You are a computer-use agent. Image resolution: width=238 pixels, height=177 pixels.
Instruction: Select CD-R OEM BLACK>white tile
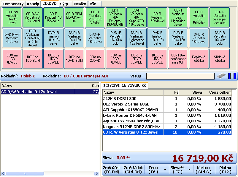pyautogui.click(x=74, y=17)
